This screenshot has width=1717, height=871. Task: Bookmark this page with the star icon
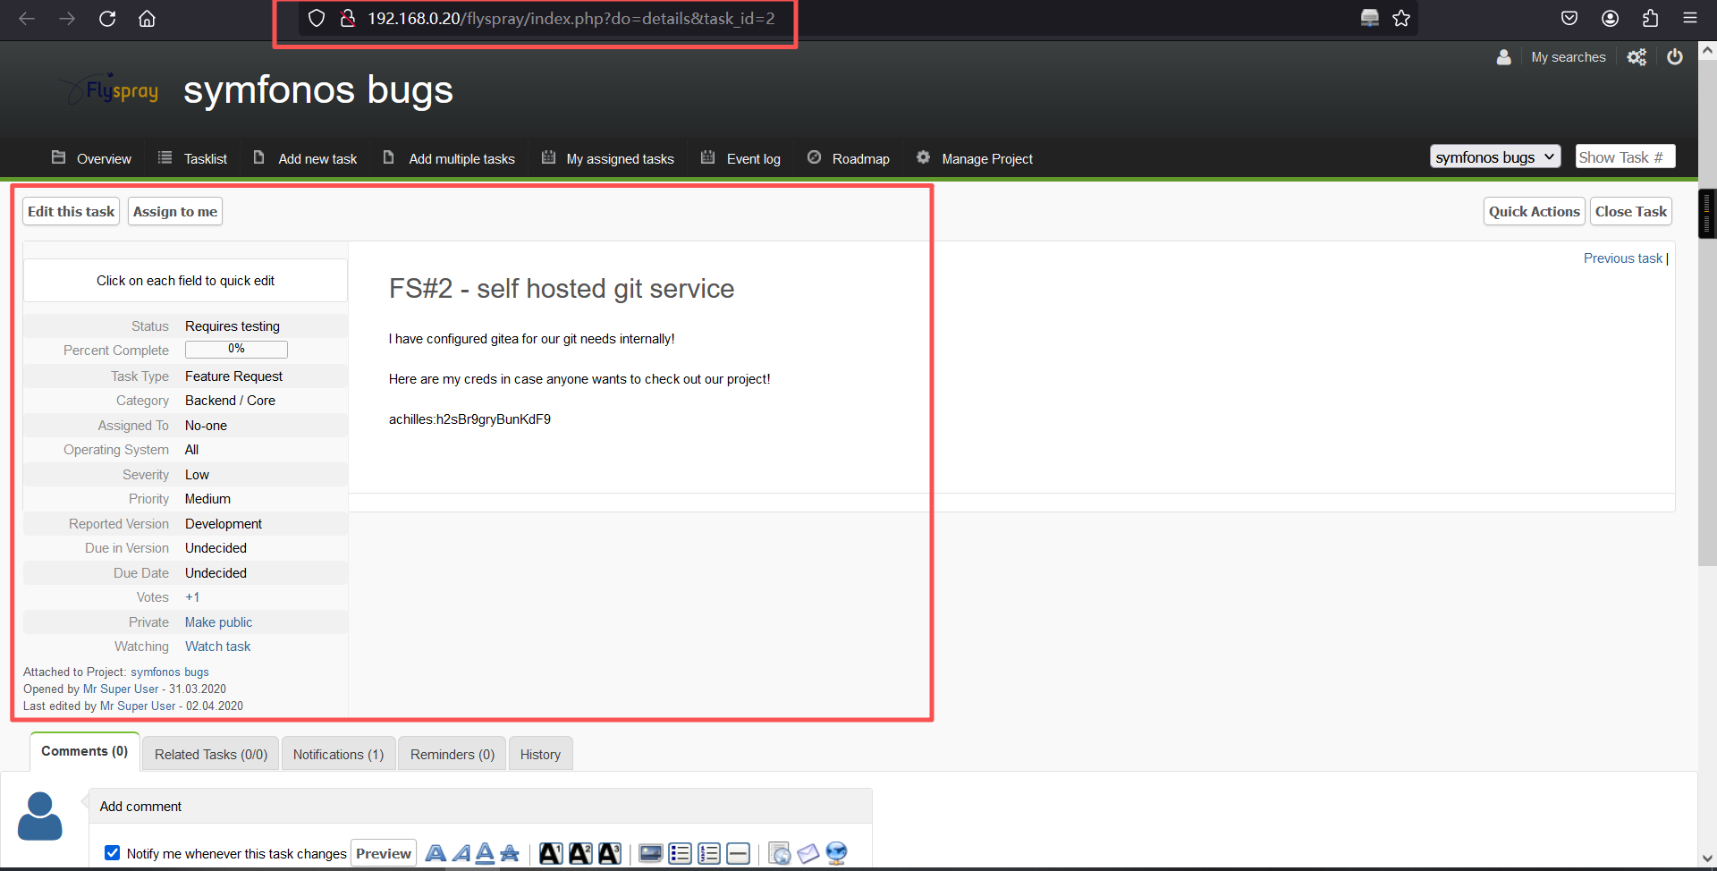(1401, 18)
